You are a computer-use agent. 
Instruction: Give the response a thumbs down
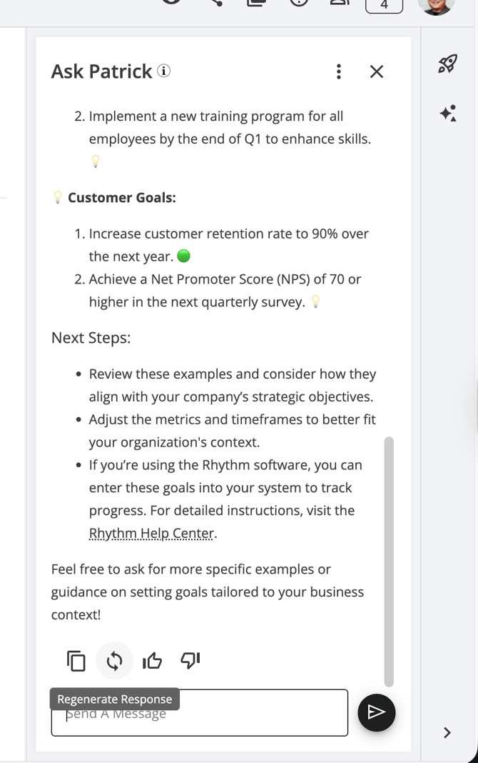point(190,661)
